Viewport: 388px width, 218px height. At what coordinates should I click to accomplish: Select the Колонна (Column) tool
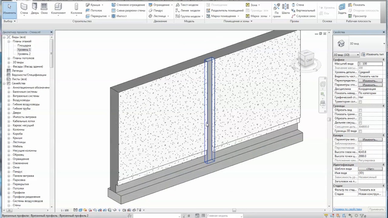click(76, 10)
